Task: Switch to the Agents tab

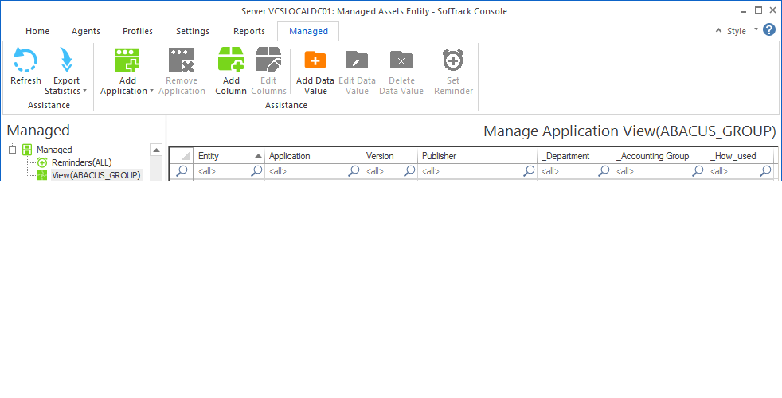Action: [86, 31]
